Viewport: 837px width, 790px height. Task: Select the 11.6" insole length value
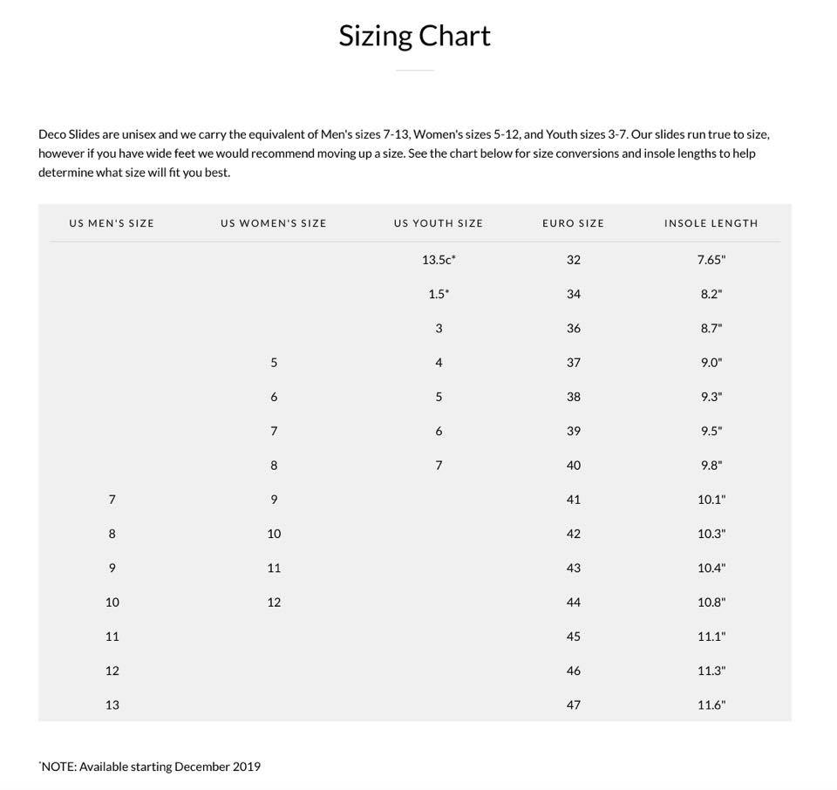pyautogui.click(x=711, y=705)
